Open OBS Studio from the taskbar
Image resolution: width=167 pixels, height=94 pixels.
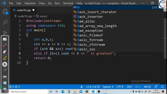(99, 92)
